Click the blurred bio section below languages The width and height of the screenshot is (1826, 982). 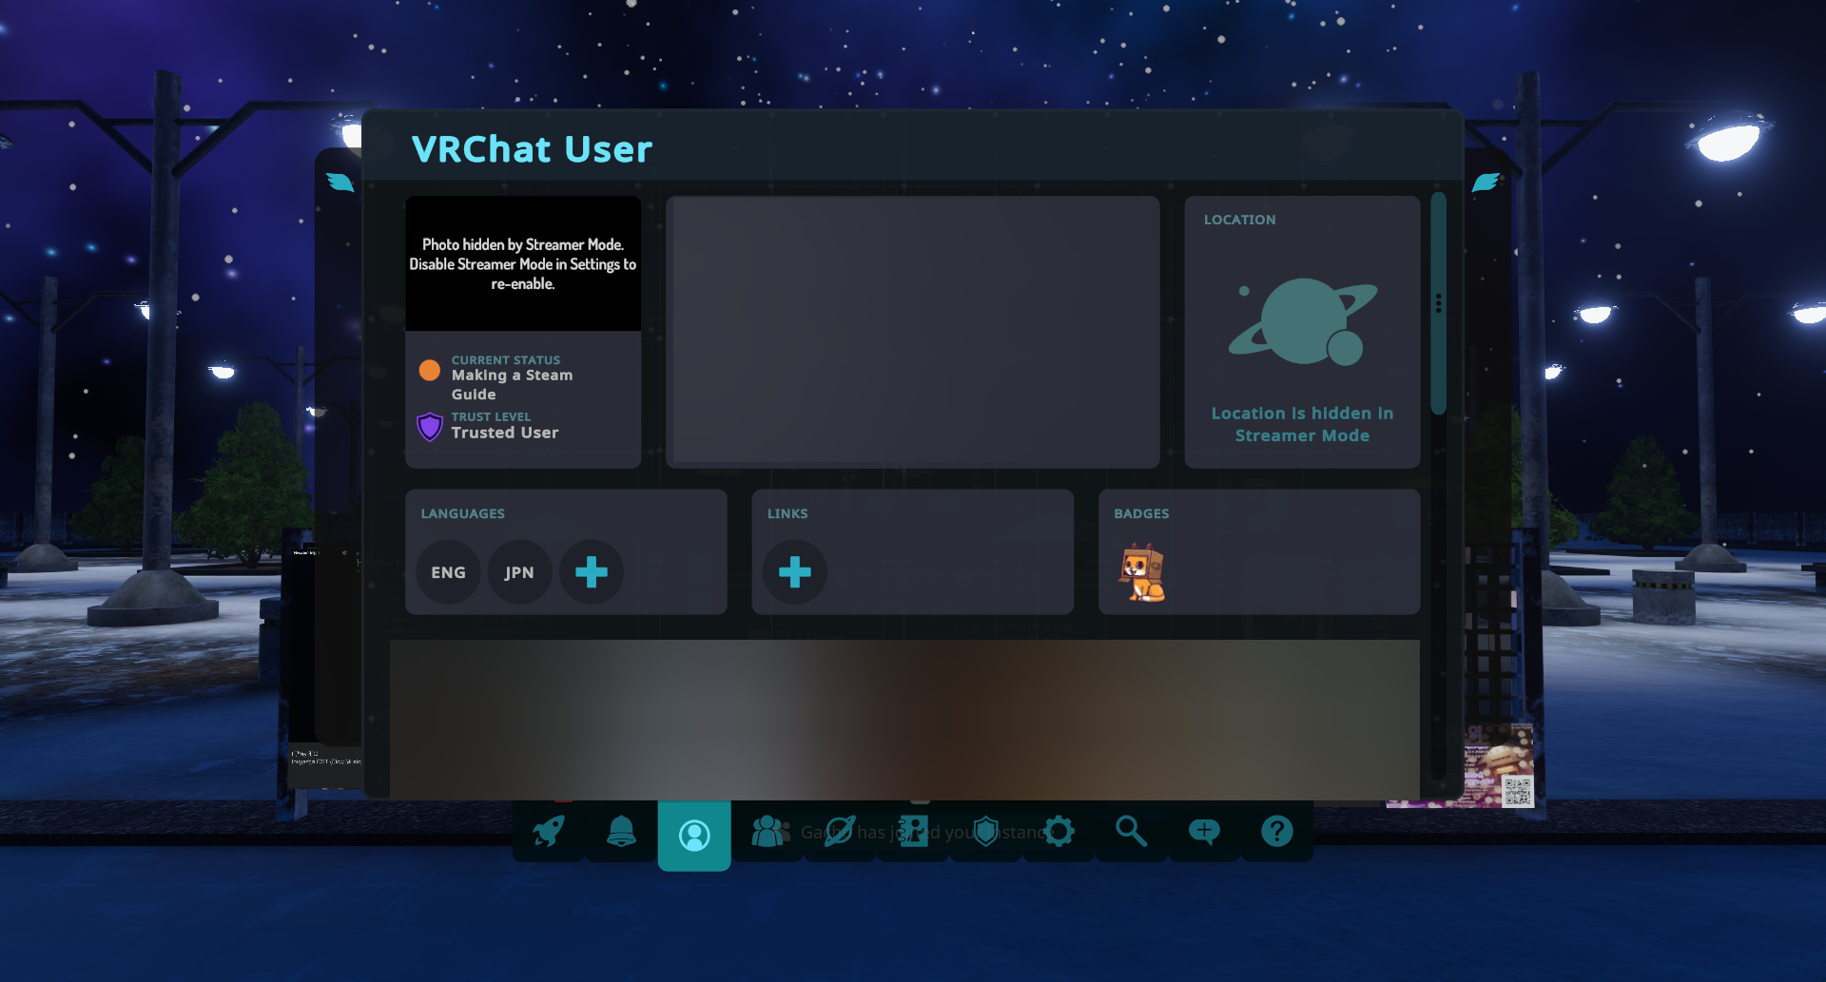[x=904, y=719]
